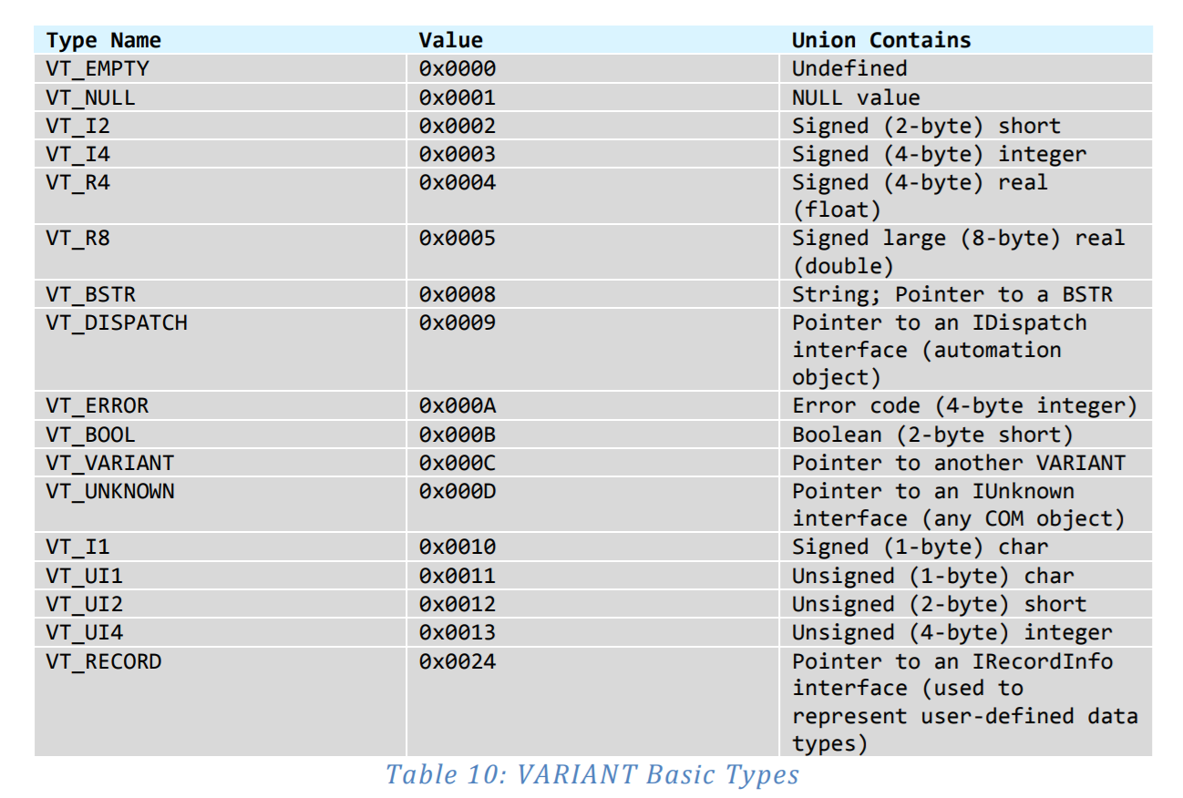Click the value 0x000B
1183x798 pixels.
(458, 435)
